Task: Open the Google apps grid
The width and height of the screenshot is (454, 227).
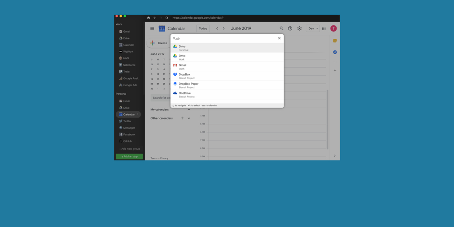Action: click(324, 29)
